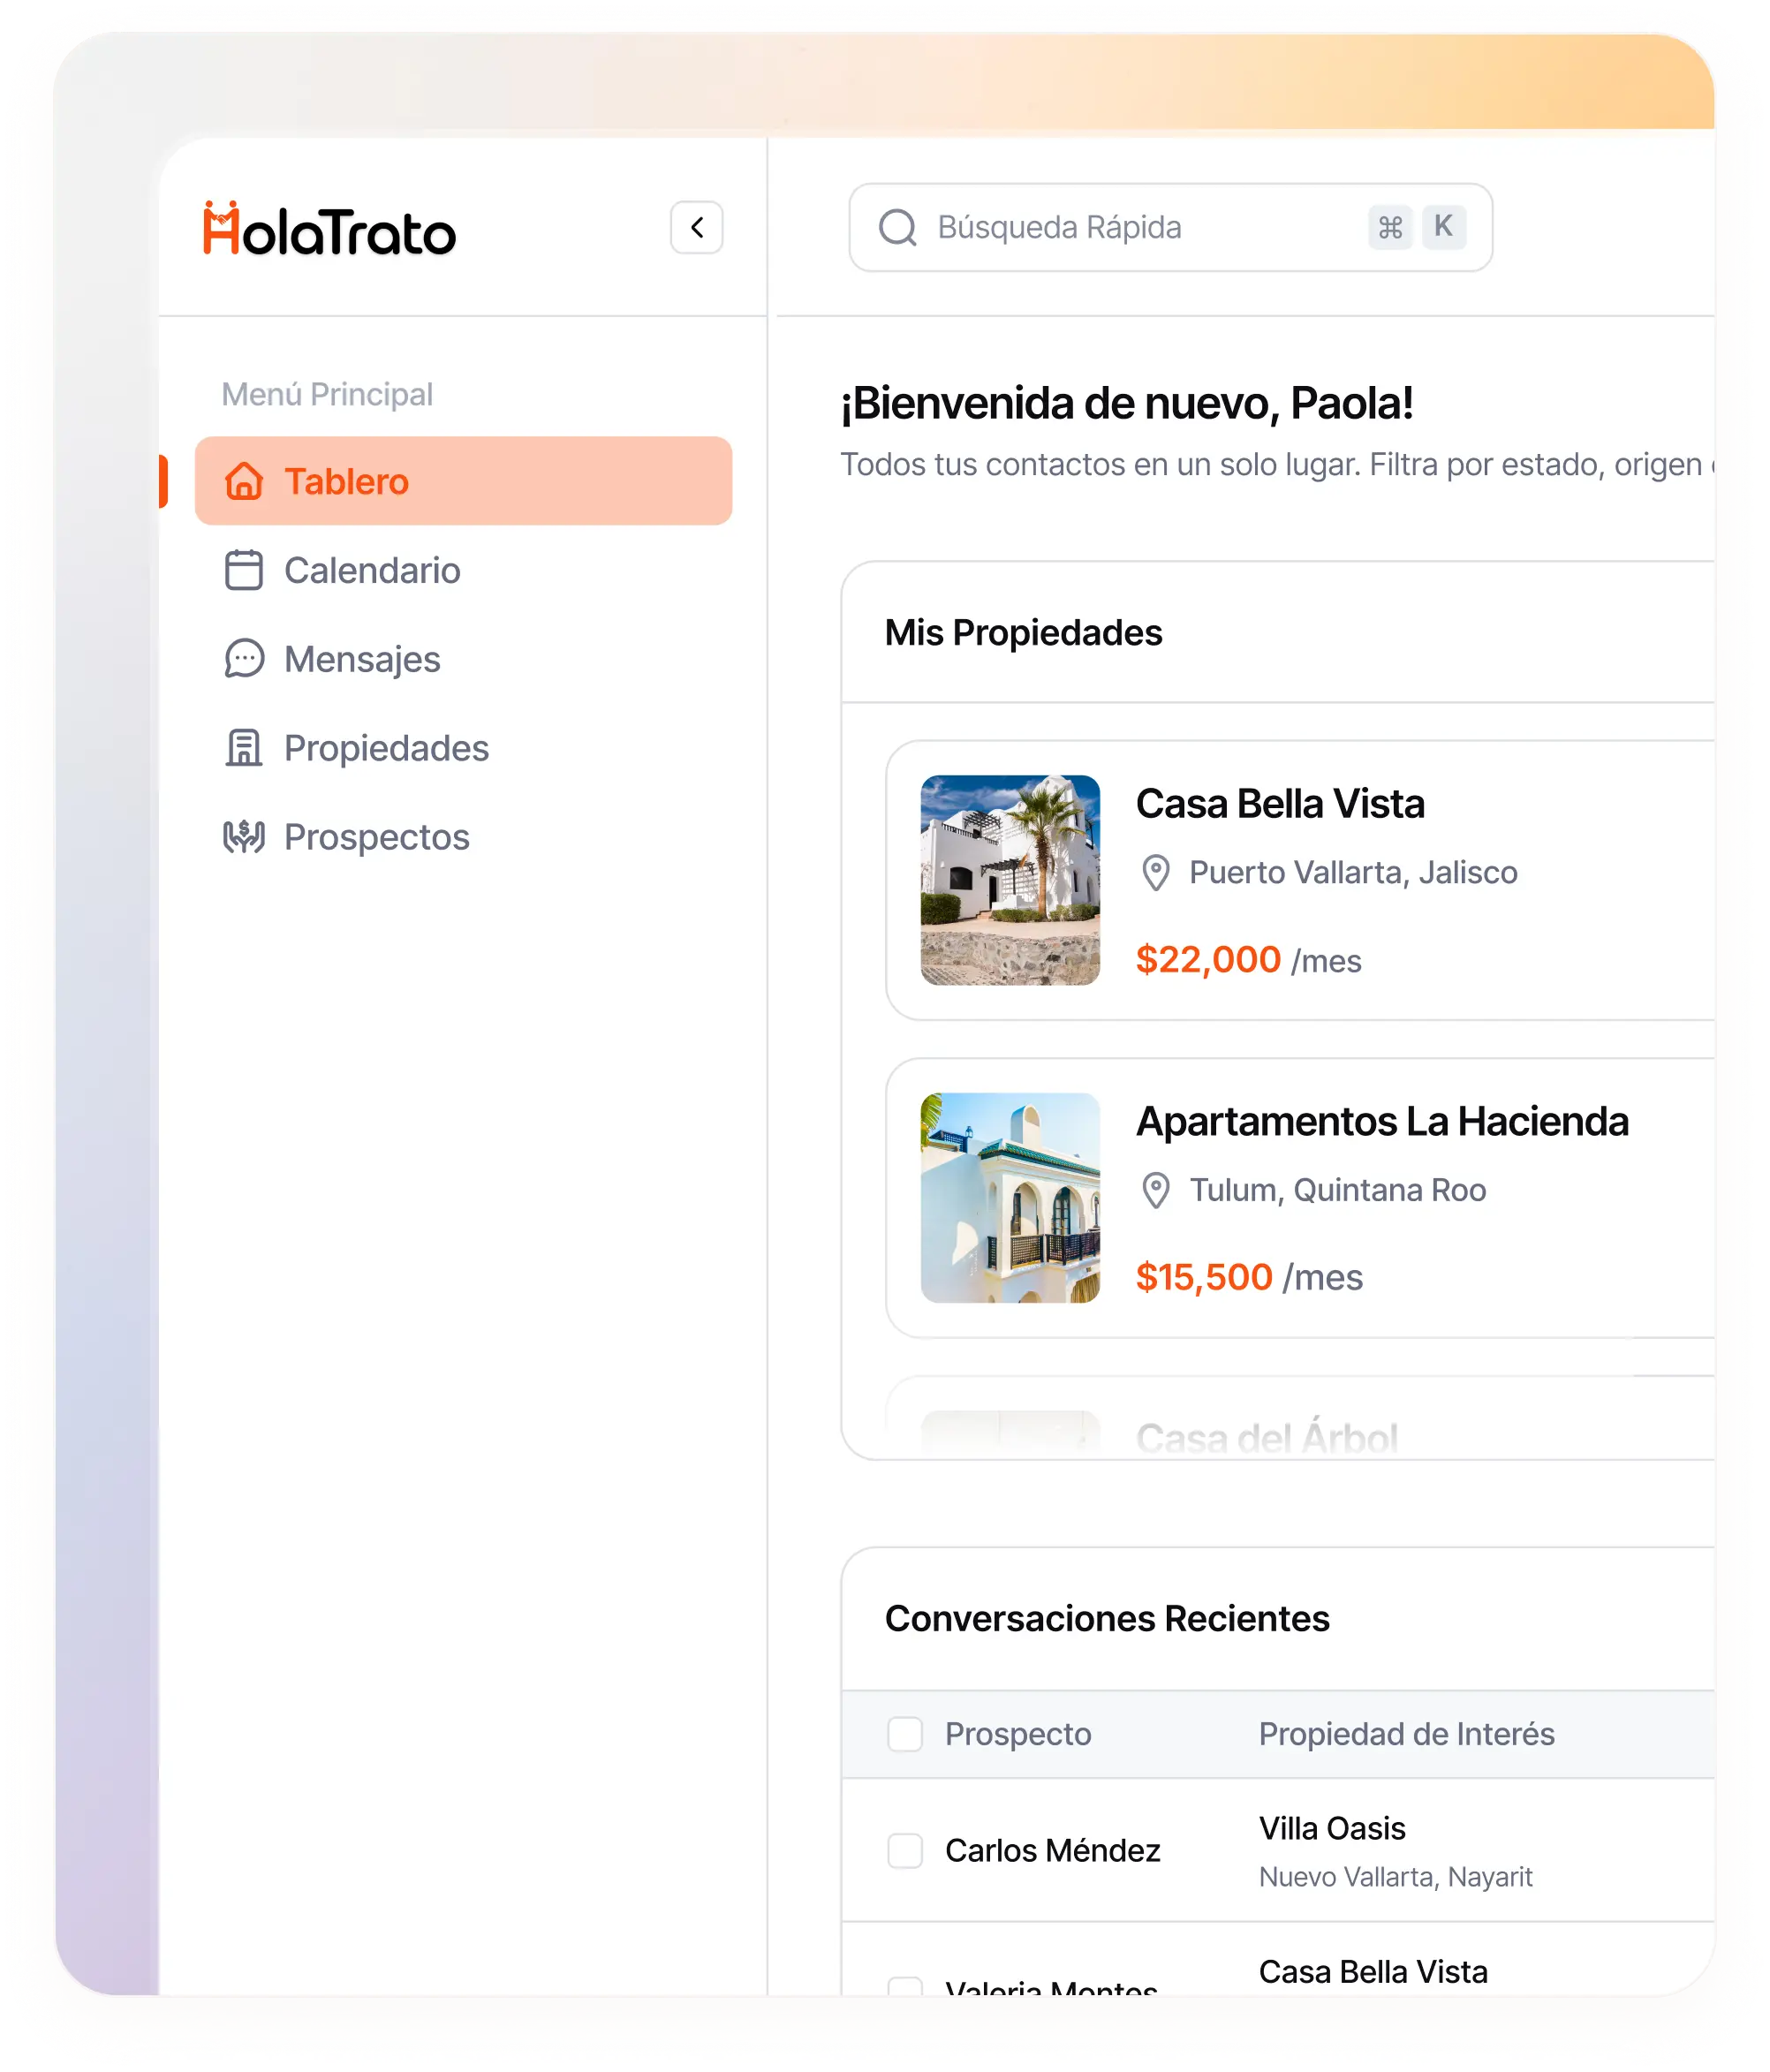This screenshot has height=2072, width=1770.
Task: Click the Calendario calendar icon
Action: [244, 571]
